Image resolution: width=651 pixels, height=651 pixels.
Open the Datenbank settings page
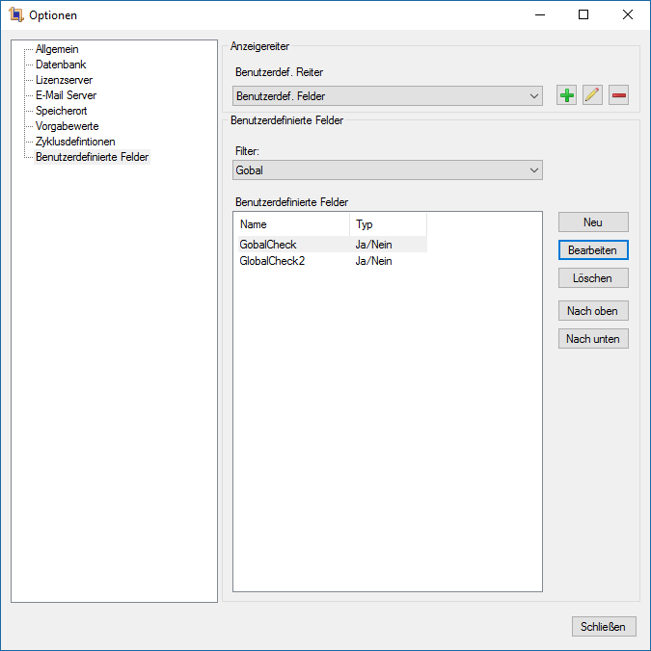coord(61,65)
